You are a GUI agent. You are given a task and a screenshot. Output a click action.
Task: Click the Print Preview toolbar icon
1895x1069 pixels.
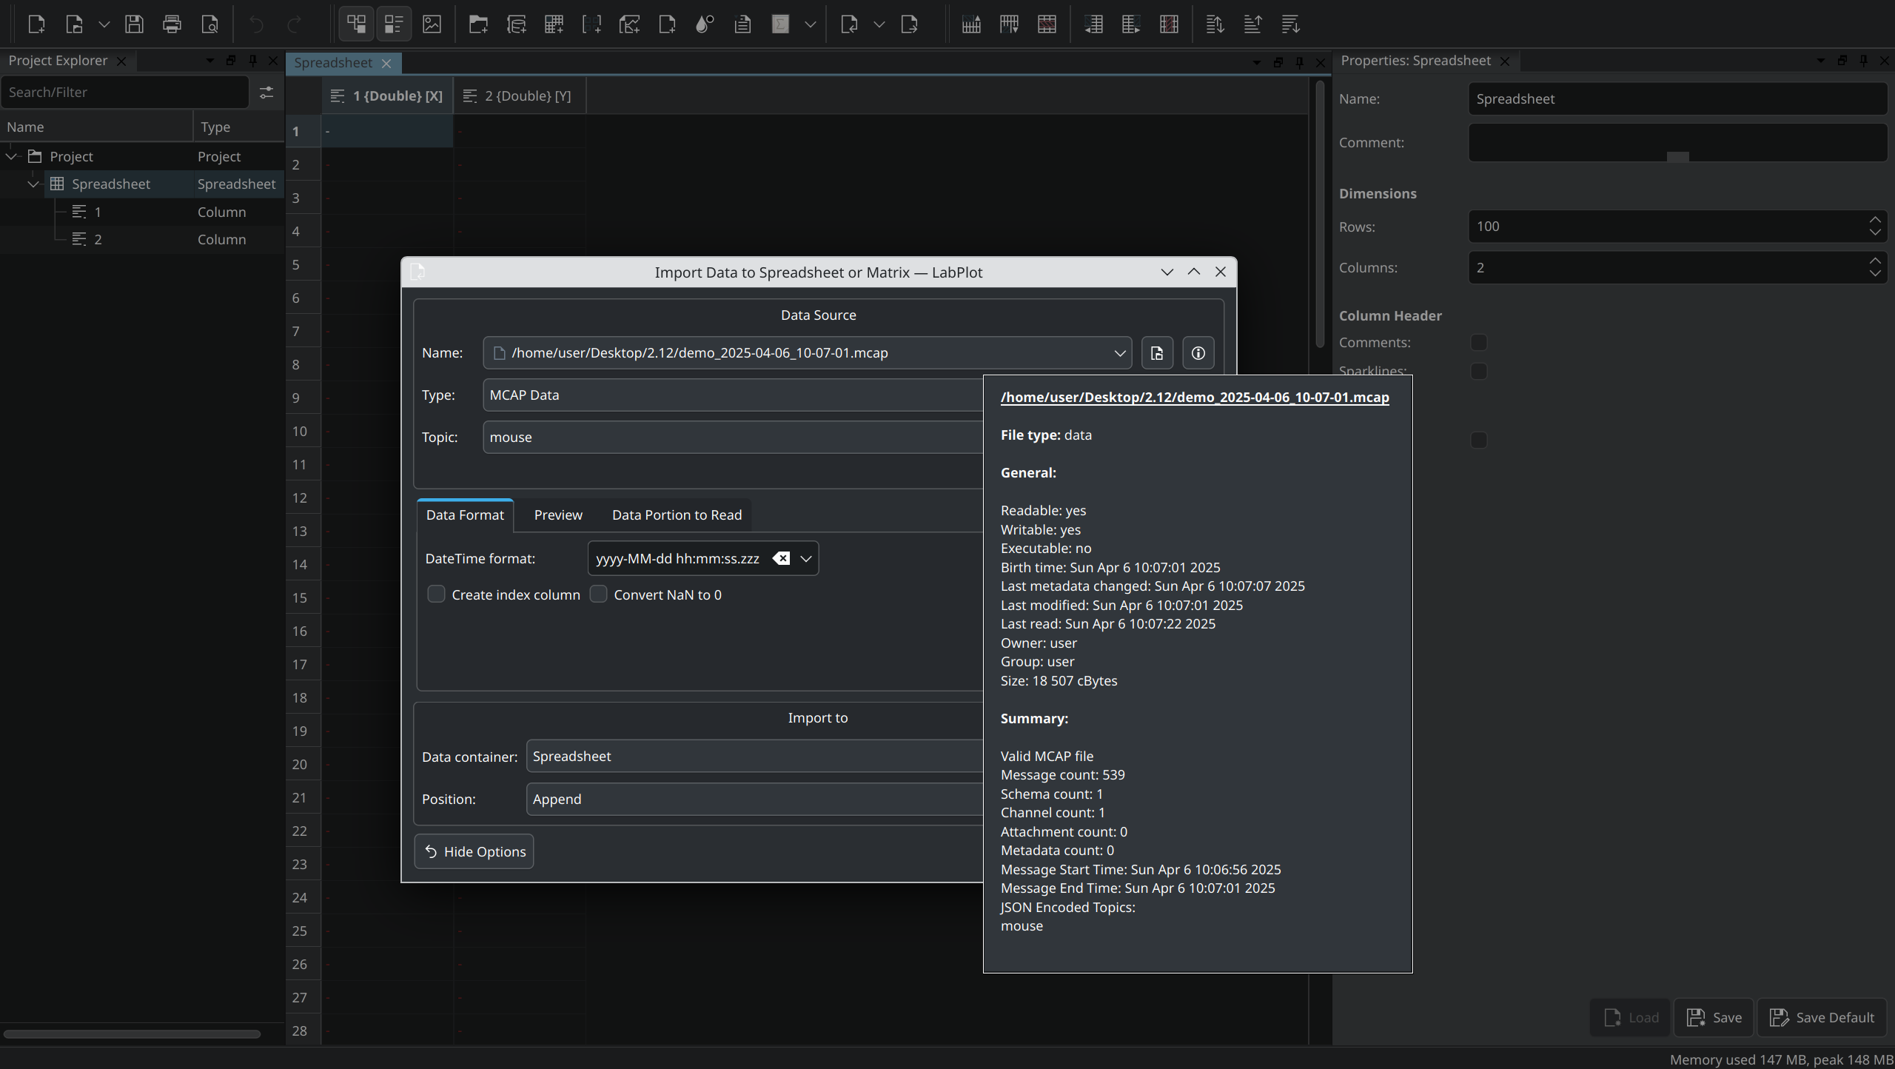tap(209, 24)
